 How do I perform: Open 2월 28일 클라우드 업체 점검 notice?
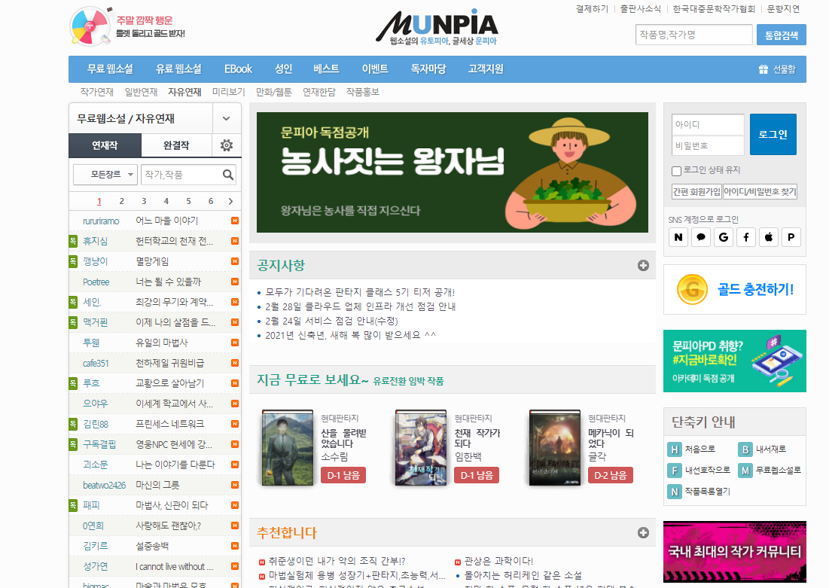tap(361, 306)
